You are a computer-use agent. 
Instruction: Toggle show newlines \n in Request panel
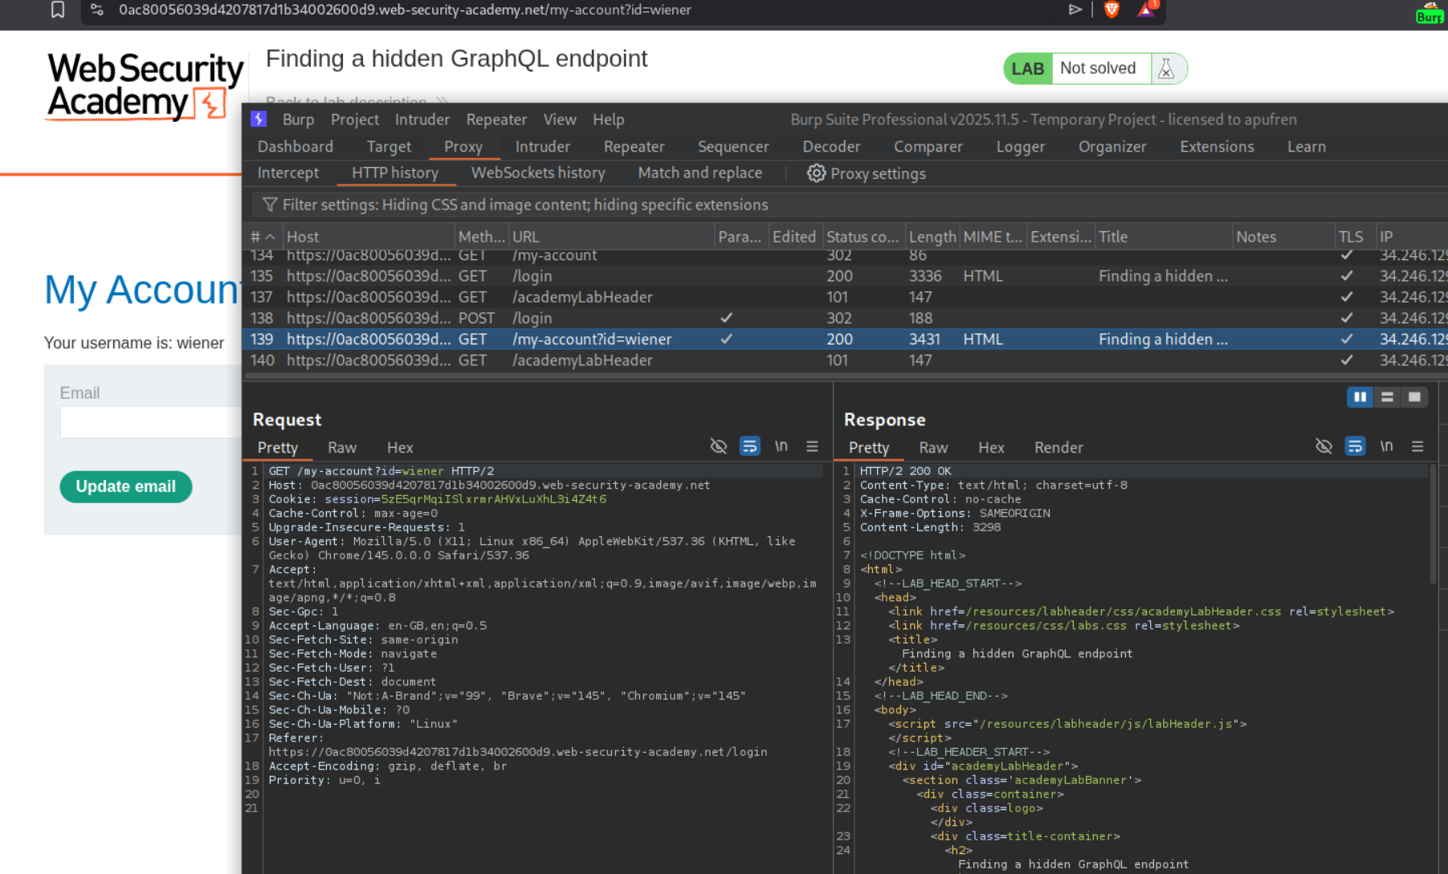pyautogui.click(x=781, y=446)
